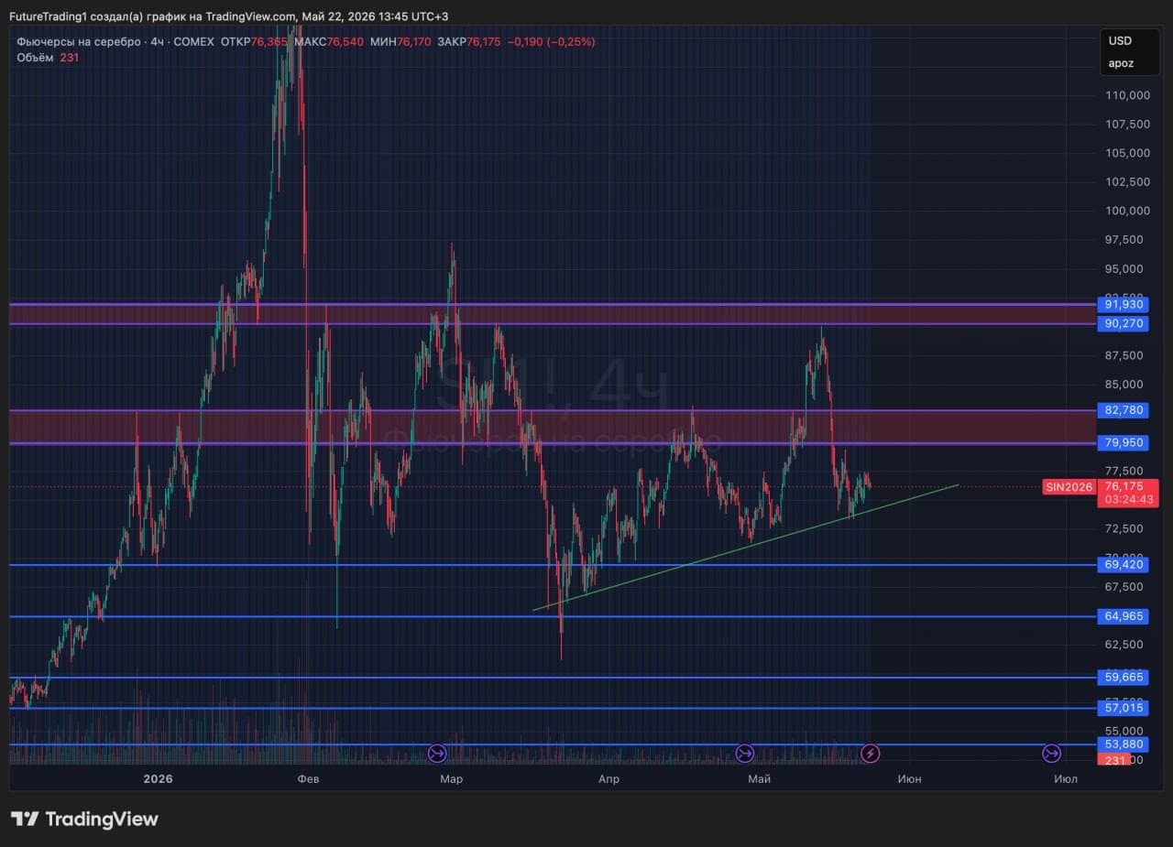This screenshot has height=847, width=1173.
Task: Select the 69,420 support level label
Action: tap(1124, 564)
